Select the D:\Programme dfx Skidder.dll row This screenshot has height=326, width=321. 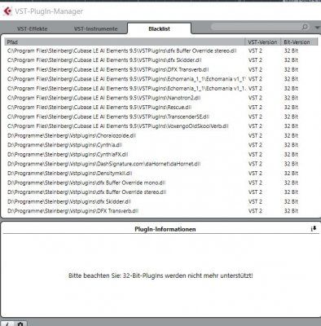tap(160, 201)
